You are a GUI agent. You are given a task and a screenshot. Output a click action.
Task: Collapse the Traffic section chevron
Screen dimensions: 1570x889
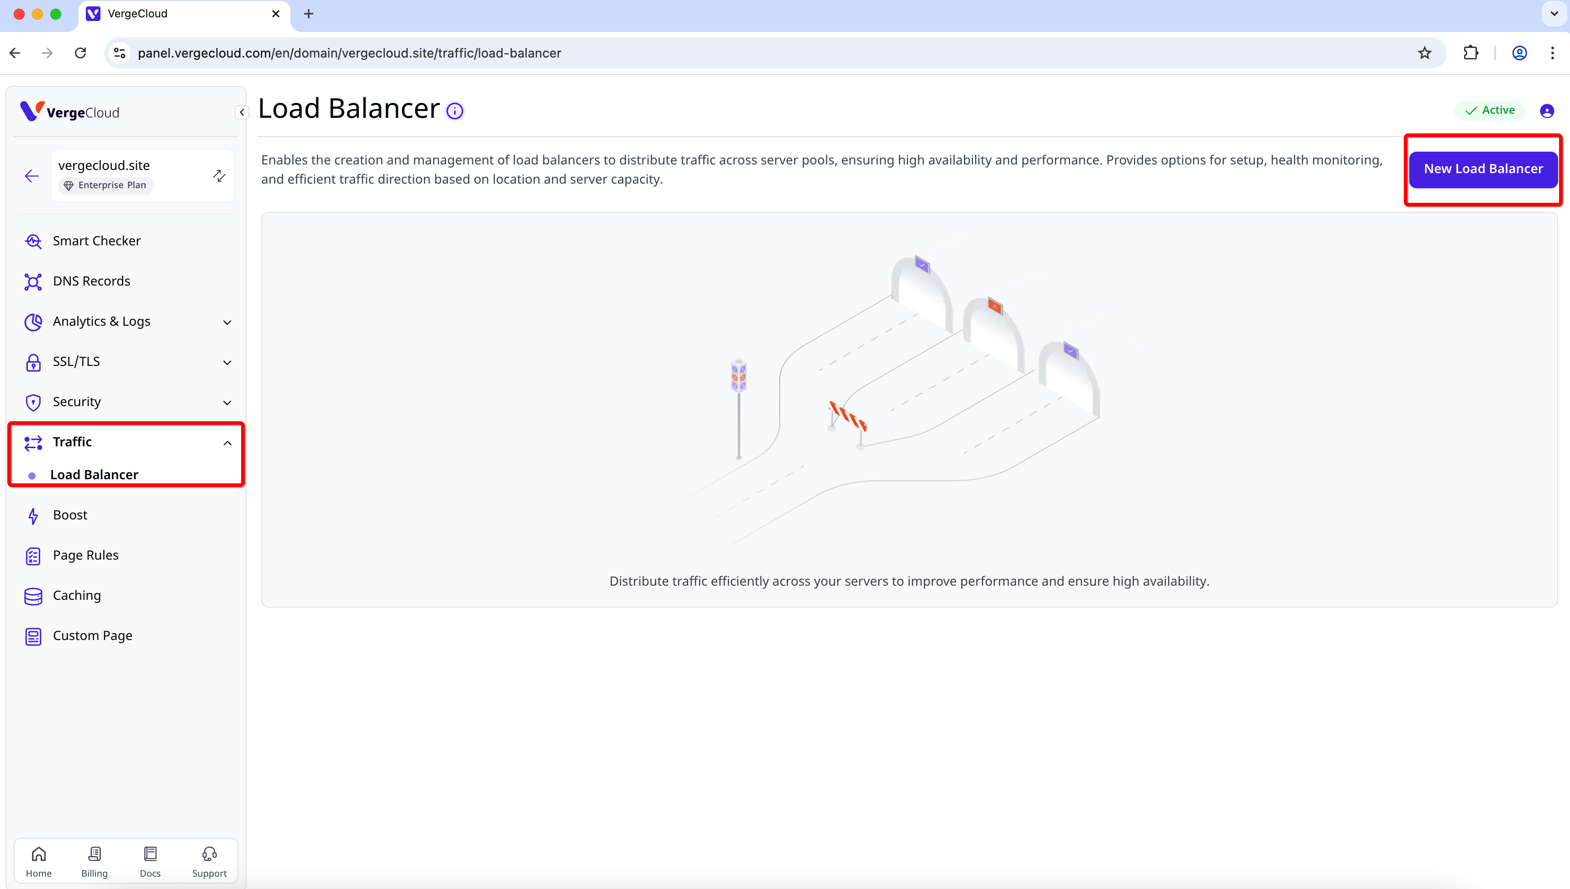(227, 443)
